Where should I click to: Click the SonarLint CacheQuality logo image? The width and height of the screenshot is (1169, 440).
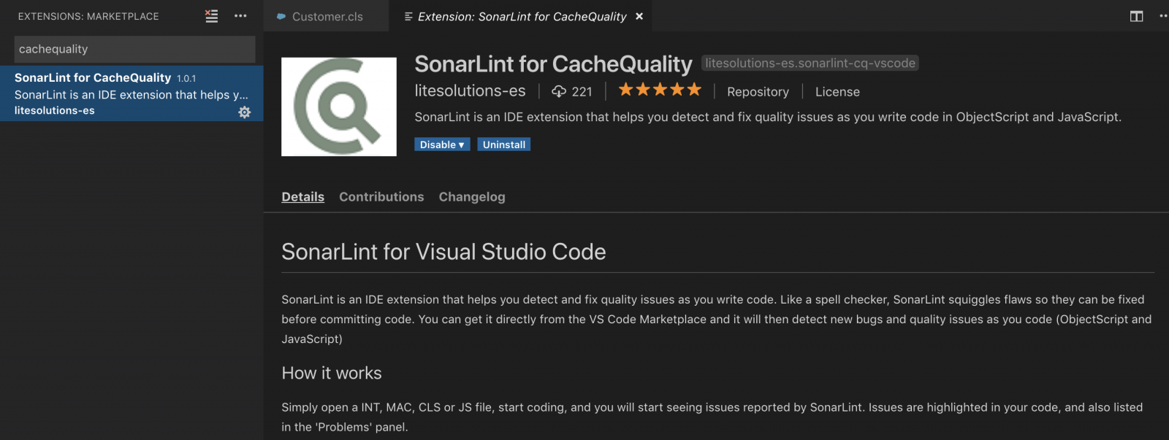[339, 107]
